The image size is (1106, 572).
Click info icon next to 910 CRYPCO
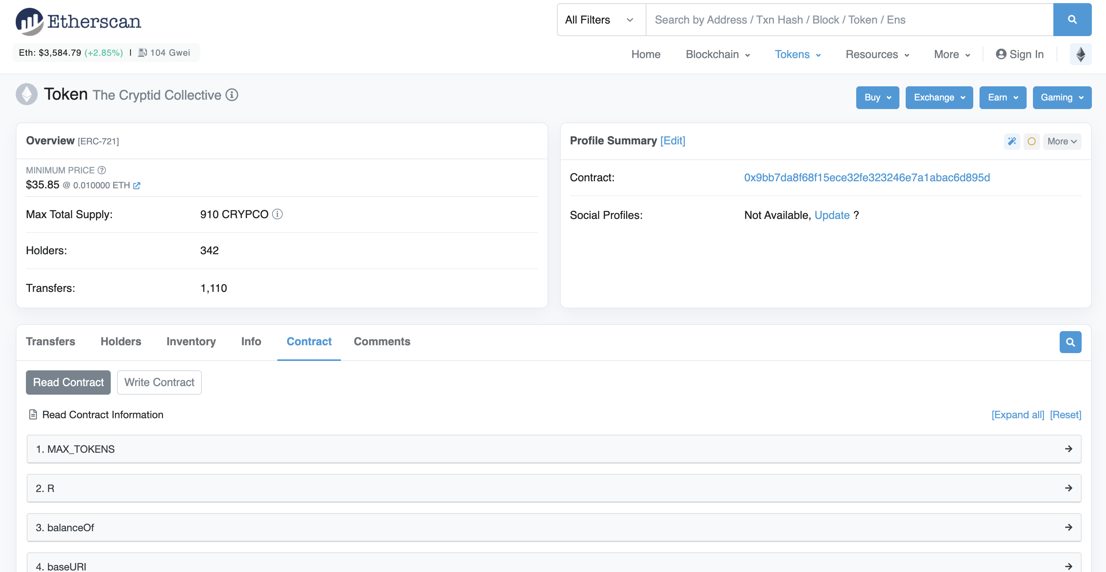click(277, 214)
